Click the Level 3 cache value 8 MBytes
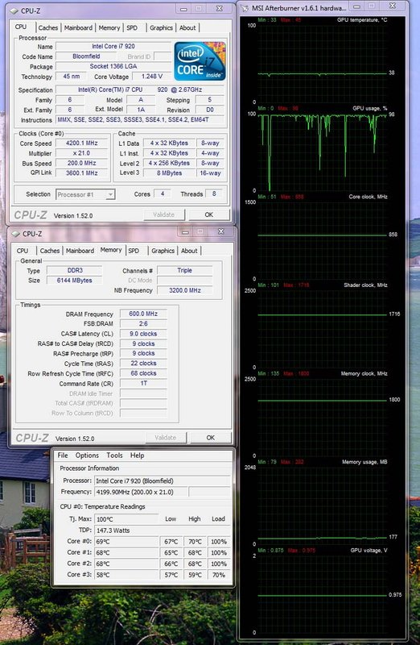Image resolution: width=420 pixels, height=645 pixels. click(x=169, y=173)
